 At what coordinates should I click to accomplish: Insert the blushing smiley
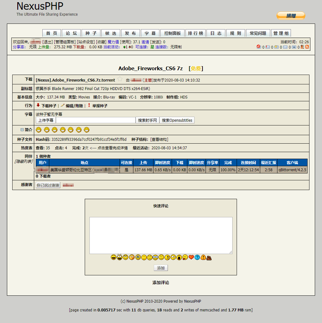(132, 257)
